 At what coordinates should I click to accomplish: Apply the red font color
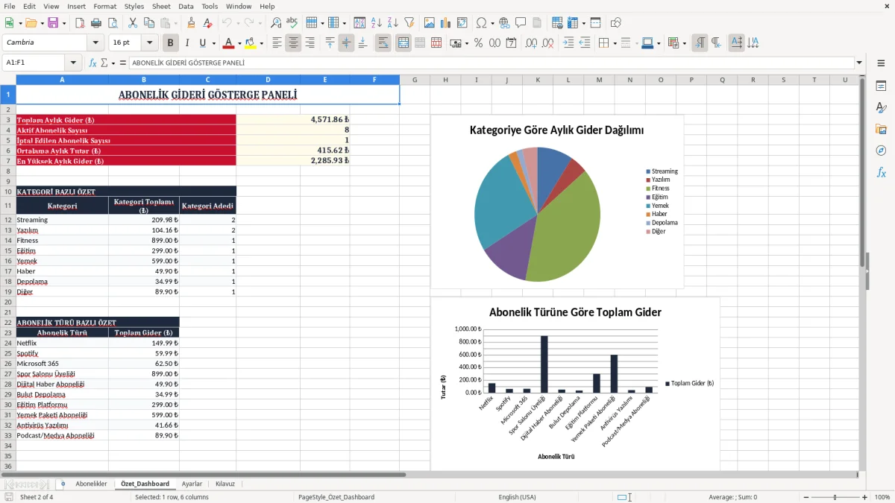point(229,43)
